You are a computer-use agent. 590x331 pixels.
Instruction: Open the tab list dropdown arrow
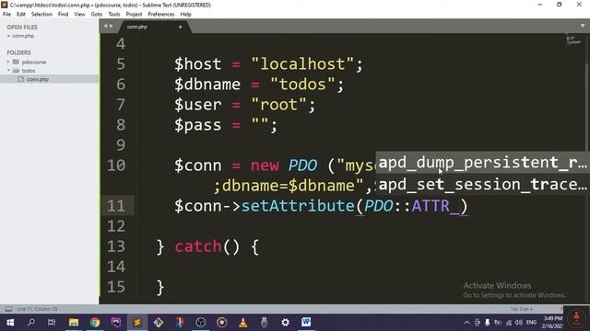tap(583, 26)
